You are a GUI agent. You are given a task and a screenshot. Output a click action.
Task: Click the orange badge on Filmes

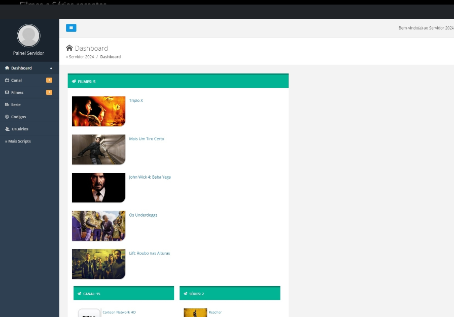(x=49, y=92)
